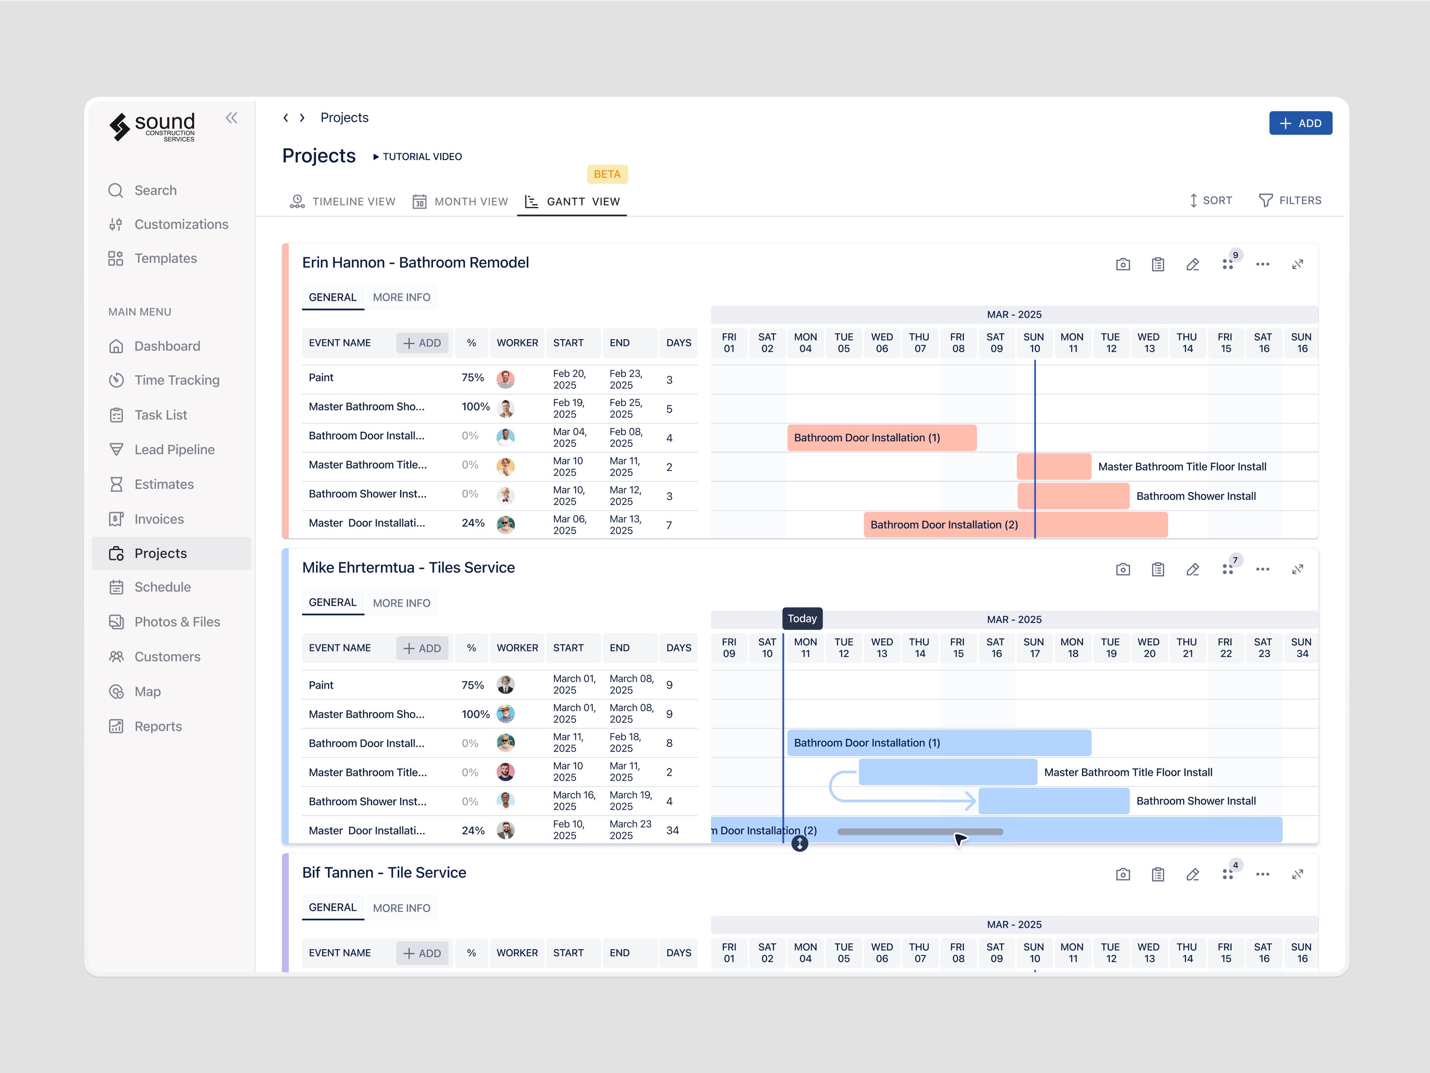Click Bathroom Door Installation (2) salmon bar
Screen dimensions: 1430x1073
point(1016,525)
